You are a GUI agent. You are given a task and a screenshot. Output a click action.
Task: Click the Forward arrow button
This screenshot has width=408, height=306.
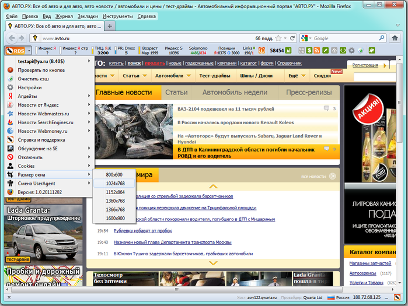(22, 38)
